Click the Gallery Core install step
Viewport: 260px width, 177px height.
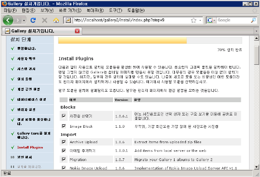coord(34,135)
